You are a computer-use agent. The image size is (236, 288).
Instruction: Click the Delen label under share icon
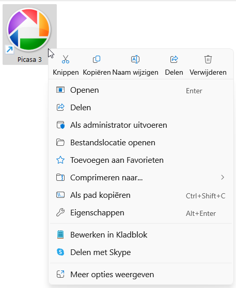pos(174,72)
